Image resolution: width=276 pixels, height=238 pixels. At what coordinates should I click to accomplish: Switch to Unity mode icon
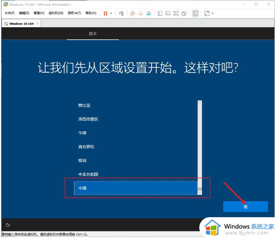pos(184,14)
